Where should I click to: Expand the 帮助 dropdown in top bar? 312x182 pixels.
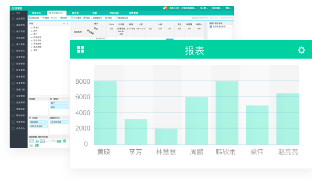228,8
